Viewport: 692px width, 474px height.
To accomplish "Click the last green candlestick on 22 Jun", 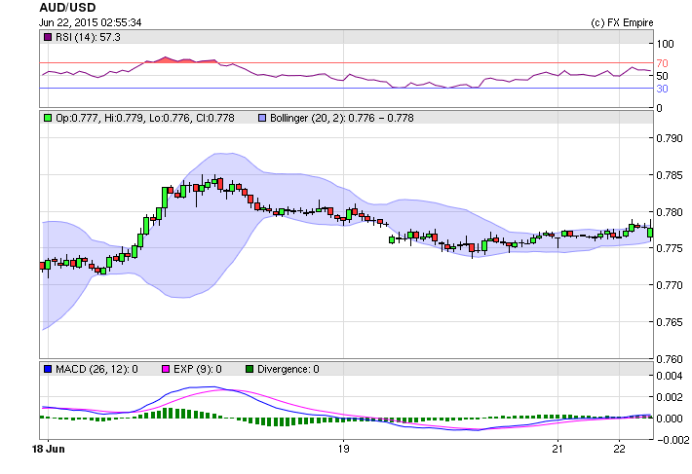I will pyautogui.click(x=650, y=233).
